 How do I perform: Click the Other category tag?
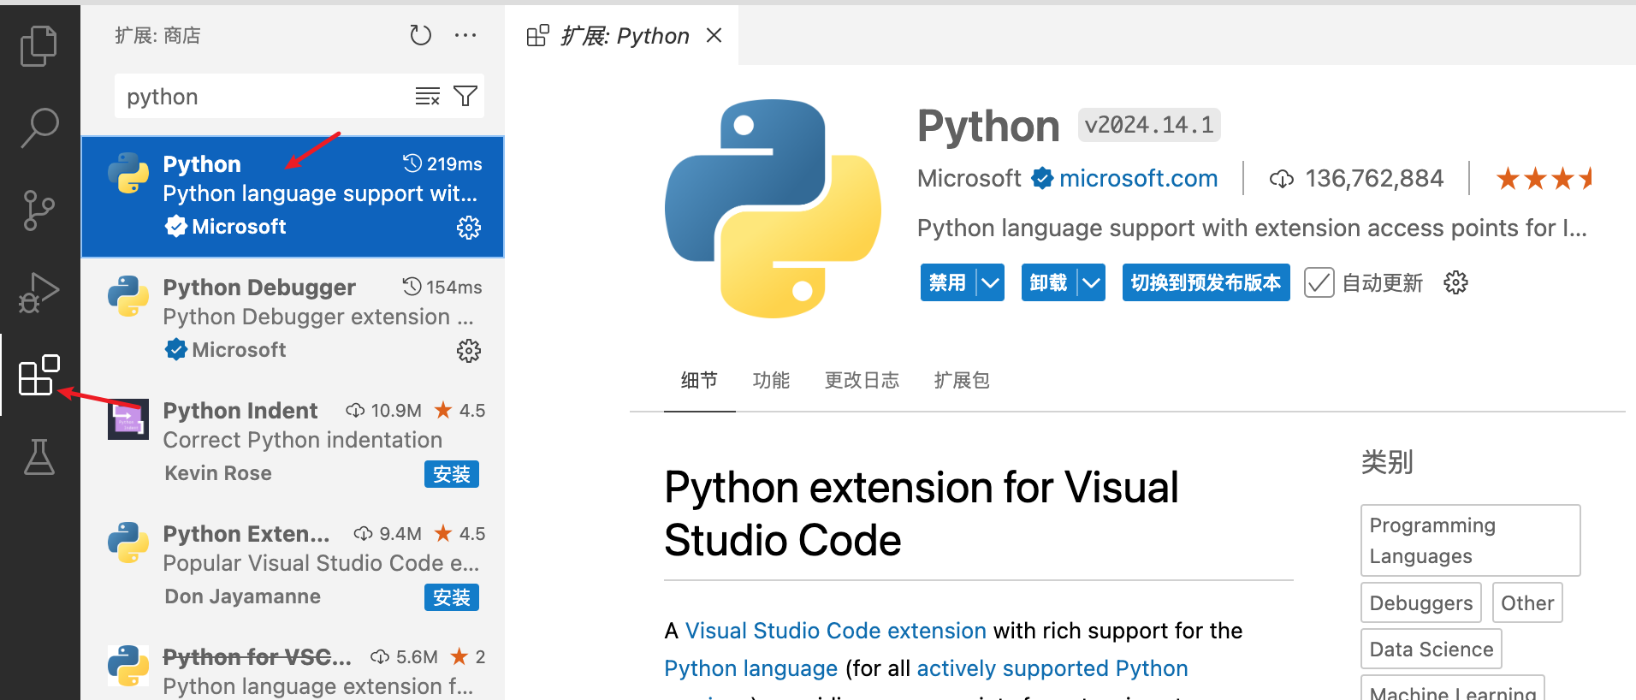[x=1527, y=602]
